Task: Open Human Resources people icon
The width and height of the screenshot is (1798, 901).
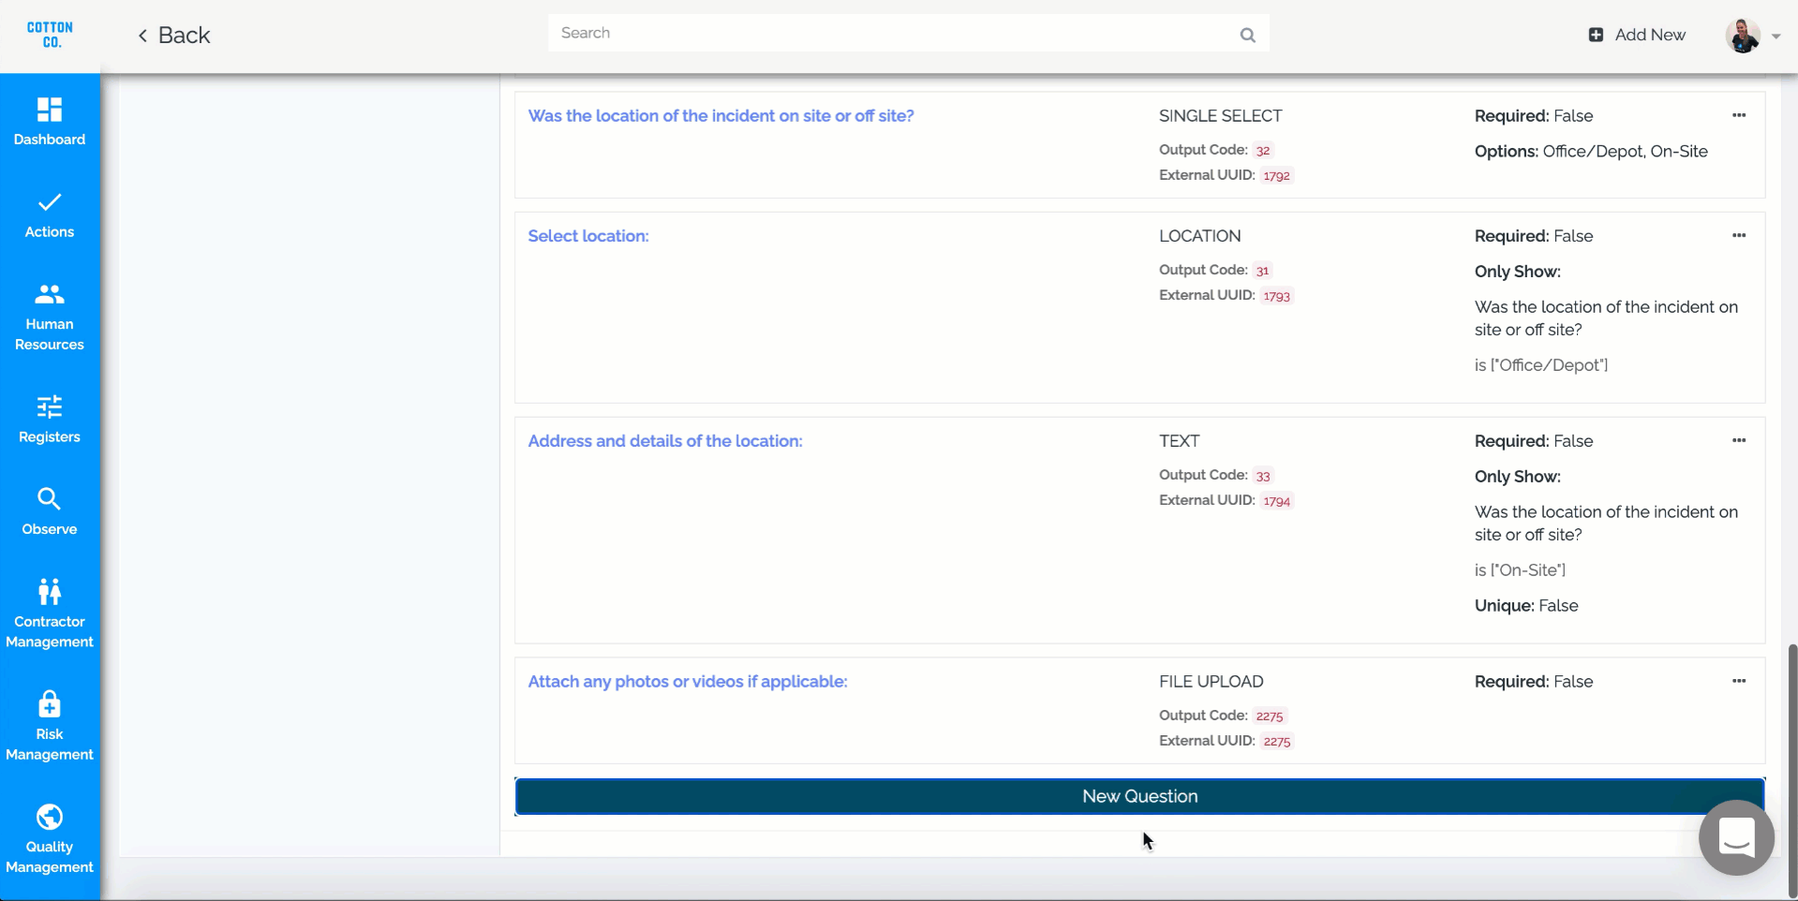Action: pyautogui.click(x=50, y=295)
